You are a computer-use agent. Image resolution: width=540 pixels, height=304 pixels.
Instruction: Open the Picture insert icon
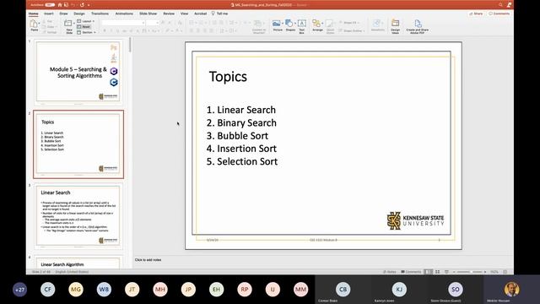[276, 24]
